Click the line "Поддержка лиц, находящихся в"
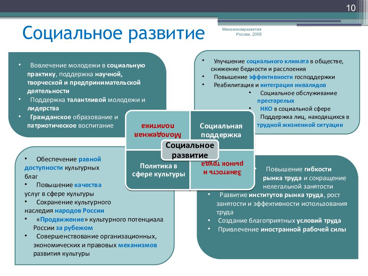 [x=305, y=117]
